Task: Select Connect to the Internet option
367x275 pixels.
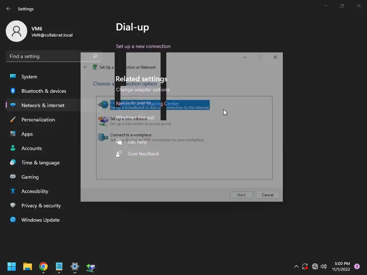Action: pyautogui.click(x=160, y=105)
